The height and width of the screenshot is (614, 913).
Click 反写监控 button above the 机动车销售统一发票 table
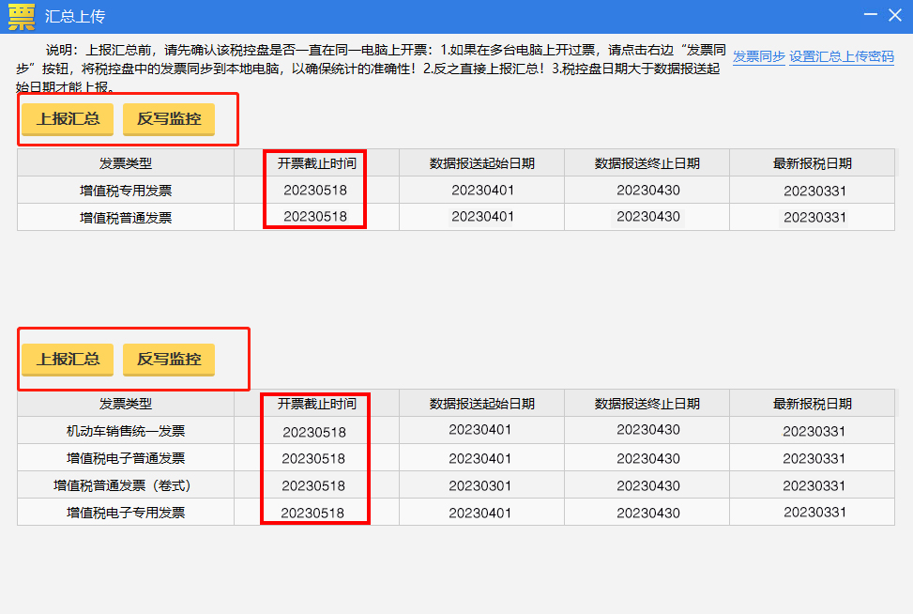(x=169, y=360)
